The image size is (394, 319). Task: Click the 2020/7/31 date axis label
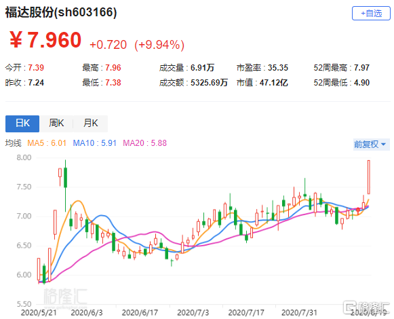[299, 313]
